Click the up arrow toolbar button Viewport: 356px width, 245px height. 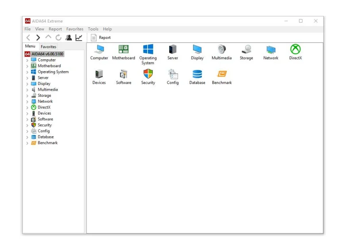pyautogui.click(x=48, y=37)
